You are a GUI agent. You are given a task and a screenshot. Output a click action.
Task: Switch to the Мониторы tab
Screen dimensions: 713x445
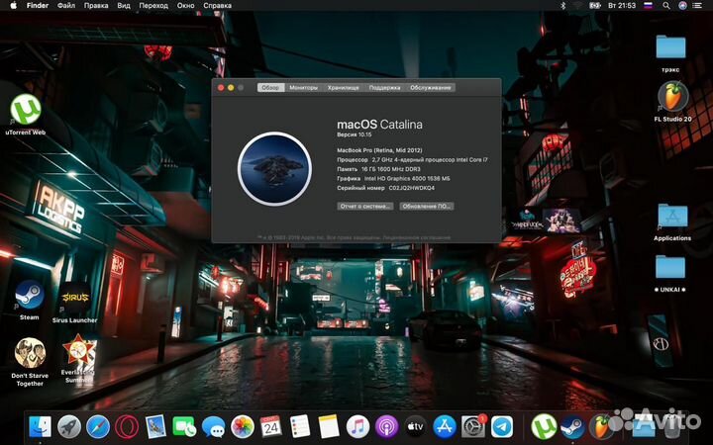click(x=303, y=88)
